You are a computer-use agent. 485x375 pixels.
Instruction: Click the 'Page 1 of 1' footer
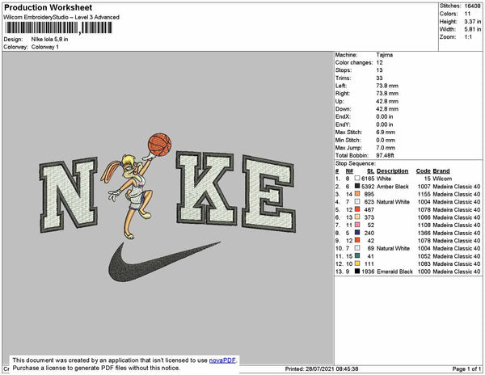coord(466,369)
